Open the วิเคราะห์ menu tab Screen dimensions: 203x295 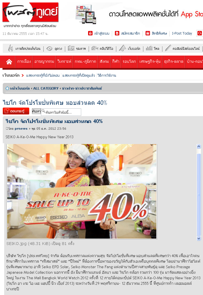pyautogui.click(x=64, y=62)
